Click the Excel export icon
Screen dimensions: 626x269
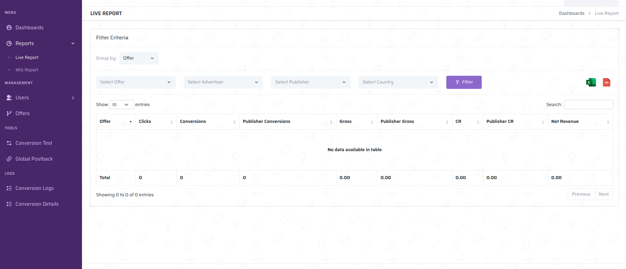tap(591, 82)
